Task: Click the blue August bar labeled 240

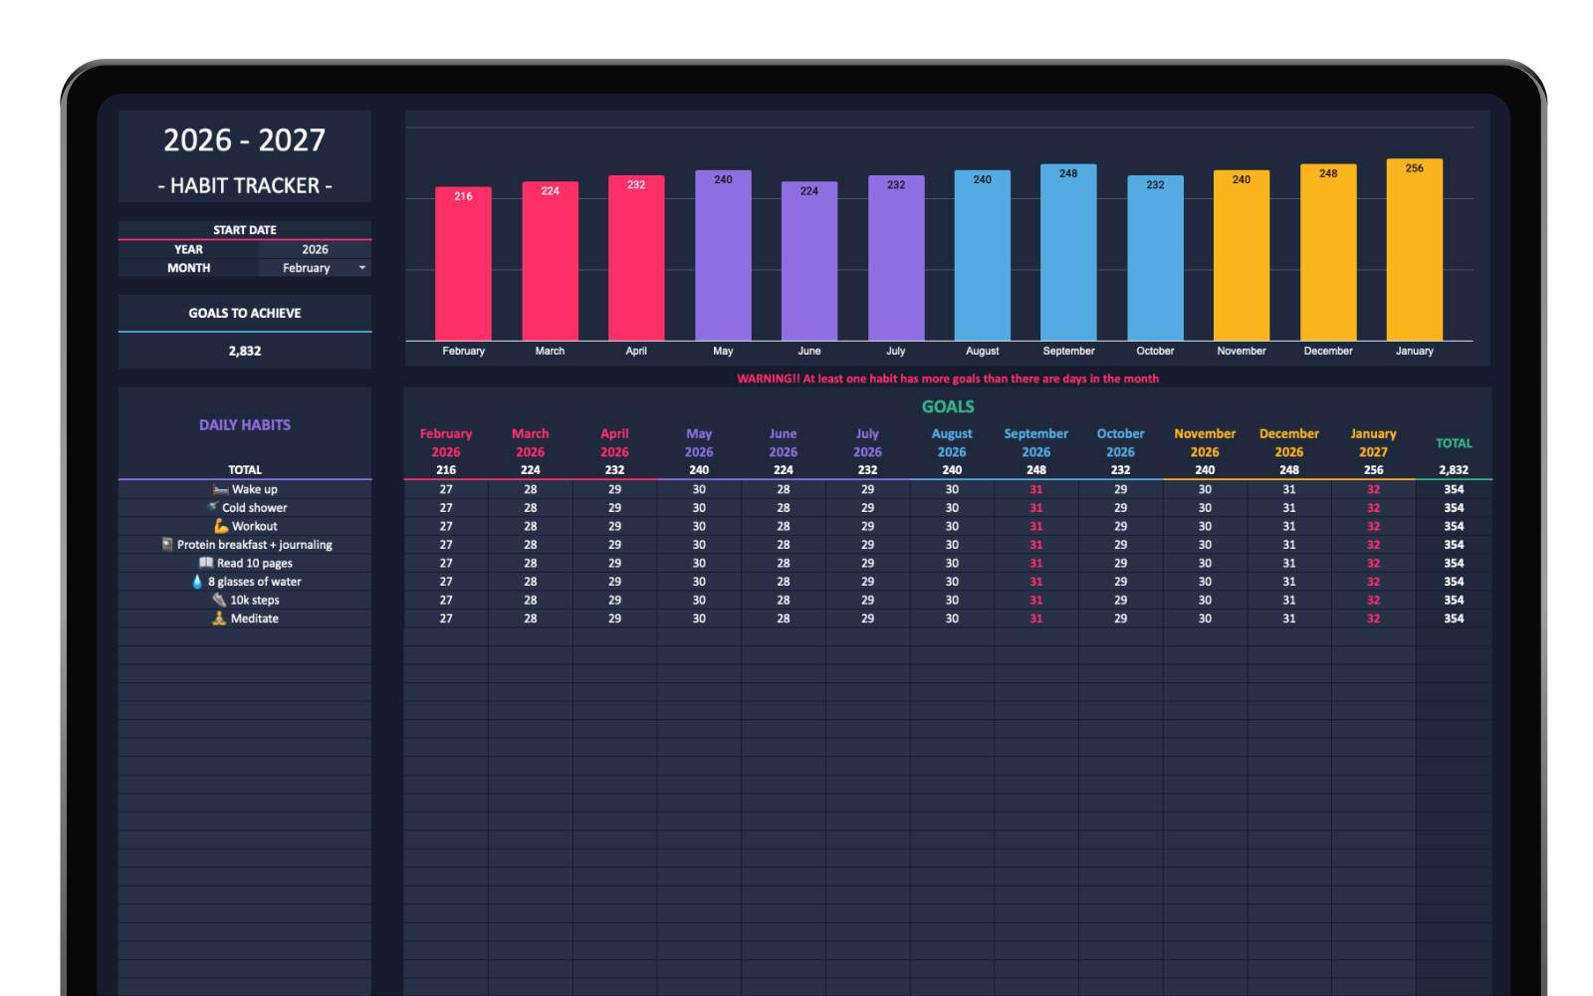Action: 982,255
